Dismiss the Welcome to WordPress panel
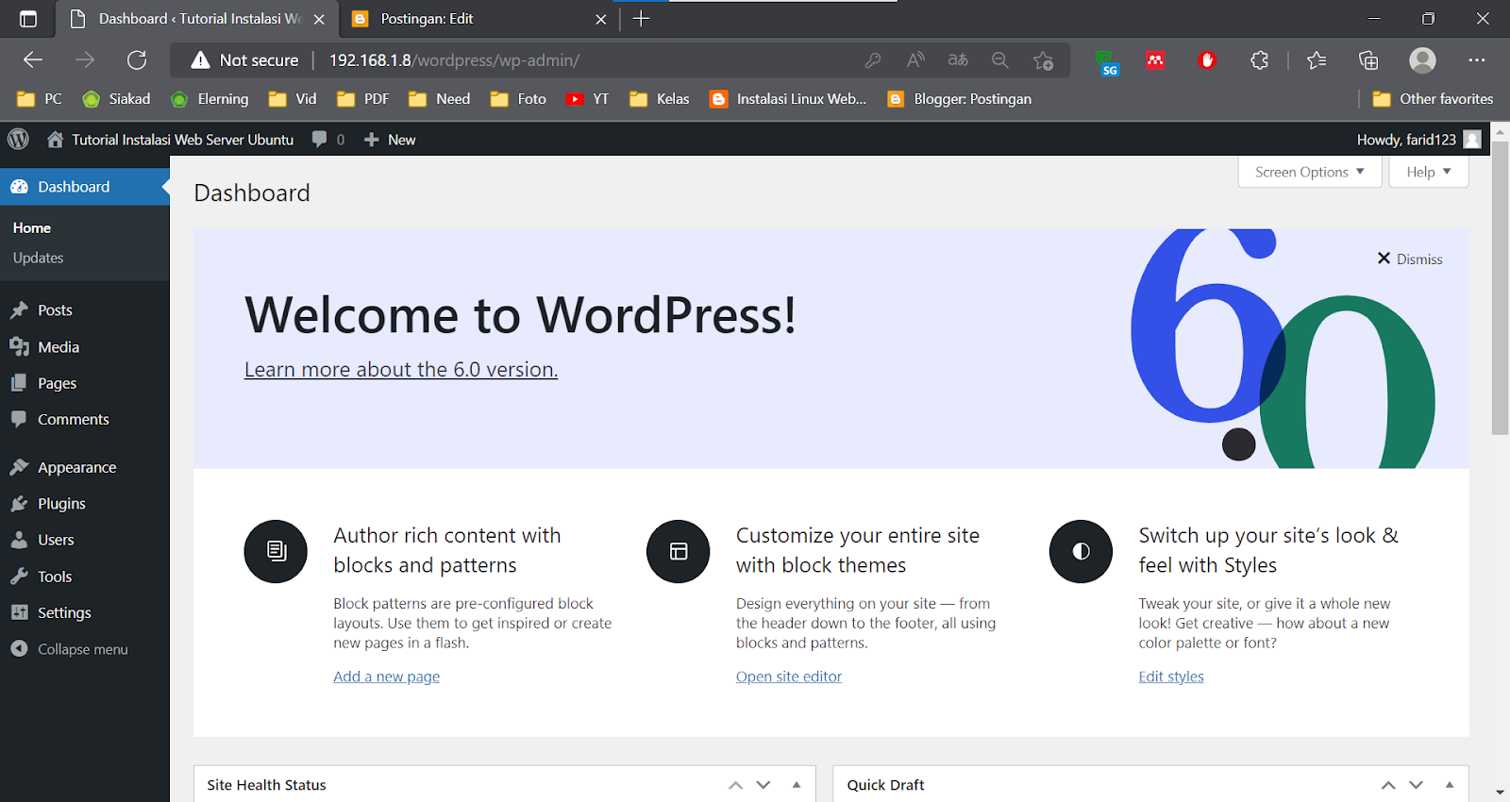1510x802 pixels. pos(1410,259)
